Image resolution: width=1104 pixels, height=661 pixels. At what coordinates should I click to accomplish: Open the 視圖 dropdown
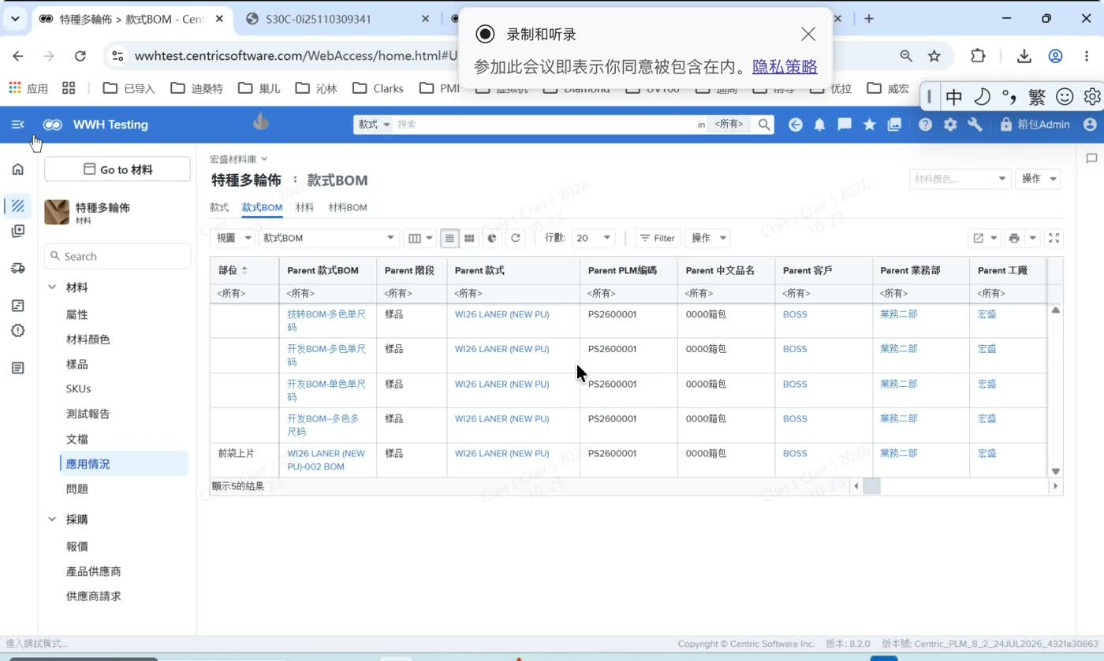click(x=232, y=238)
